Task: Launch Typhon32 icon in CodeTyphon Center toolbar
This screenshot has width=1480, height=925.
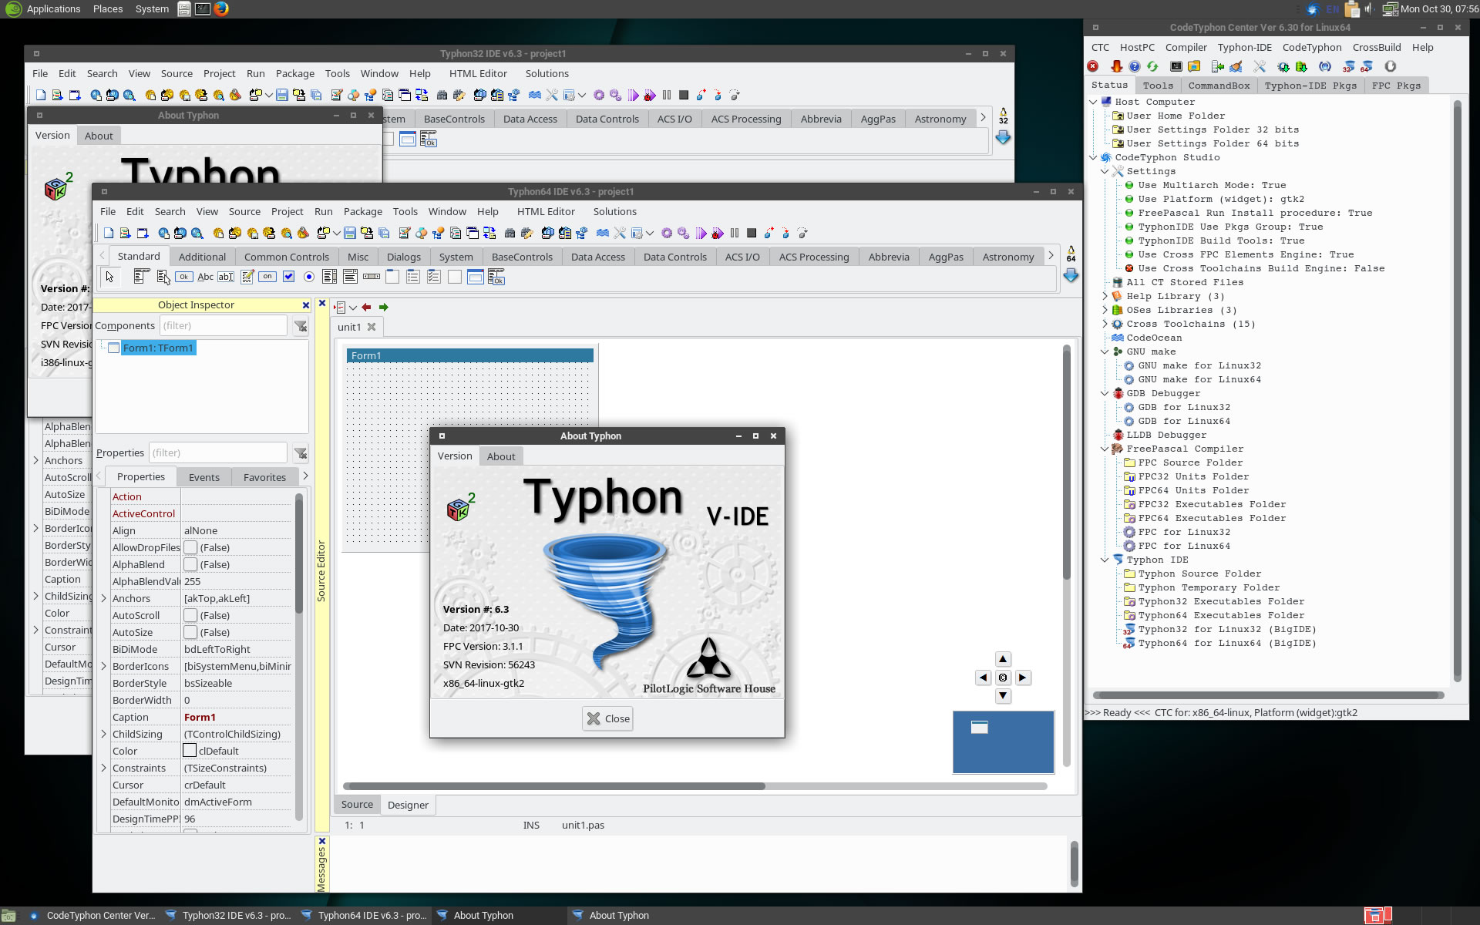Action: pos(1348,66)
